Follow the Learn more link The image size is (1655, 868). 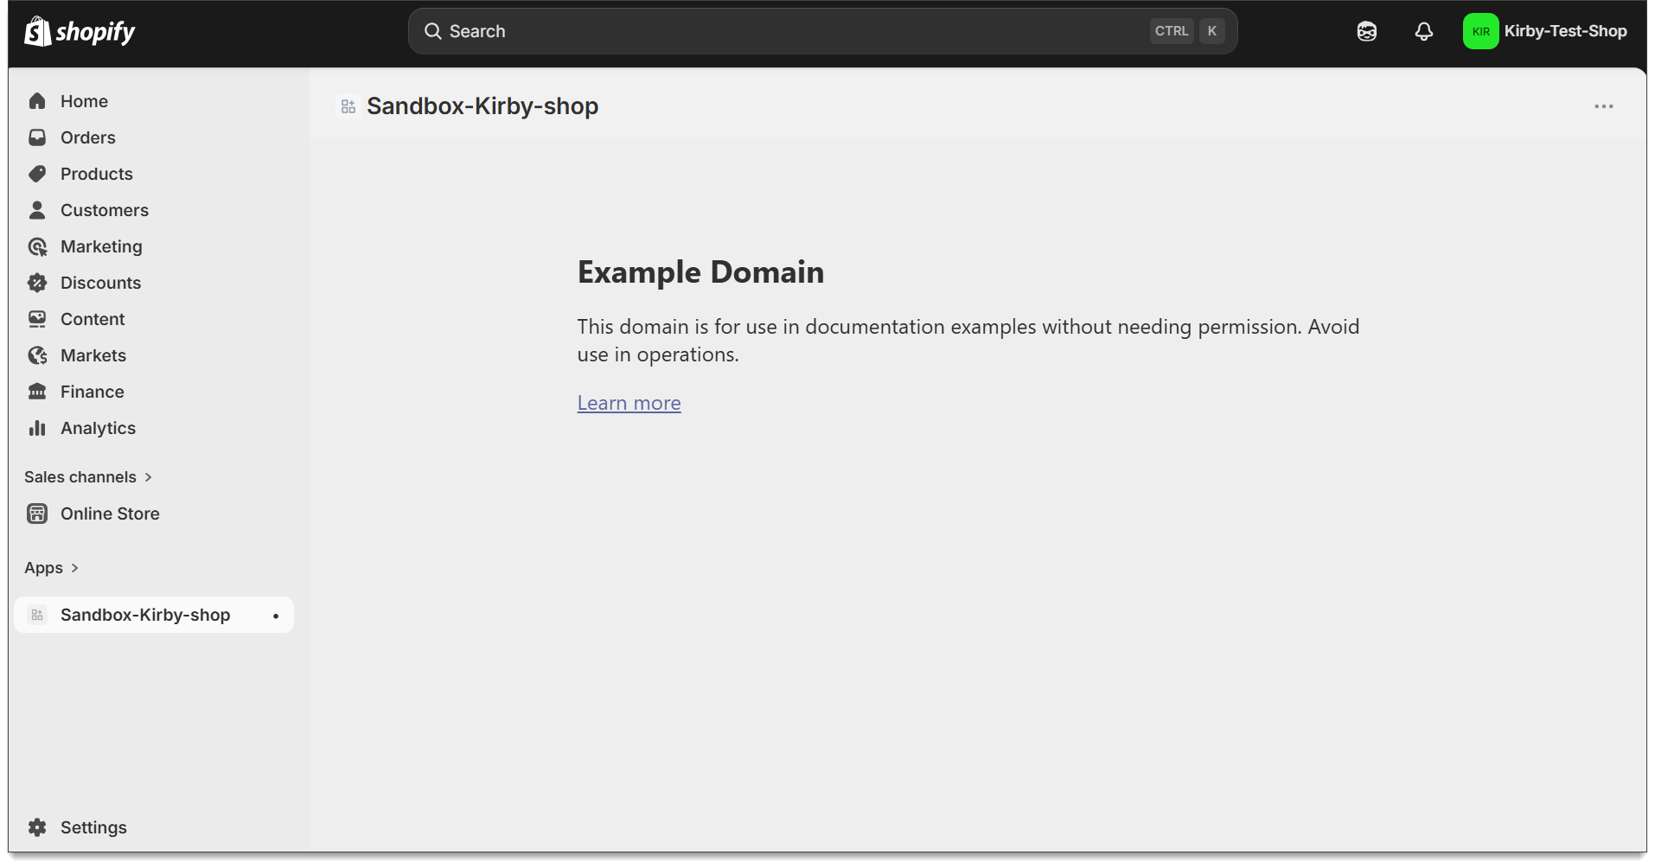point(629,403)
